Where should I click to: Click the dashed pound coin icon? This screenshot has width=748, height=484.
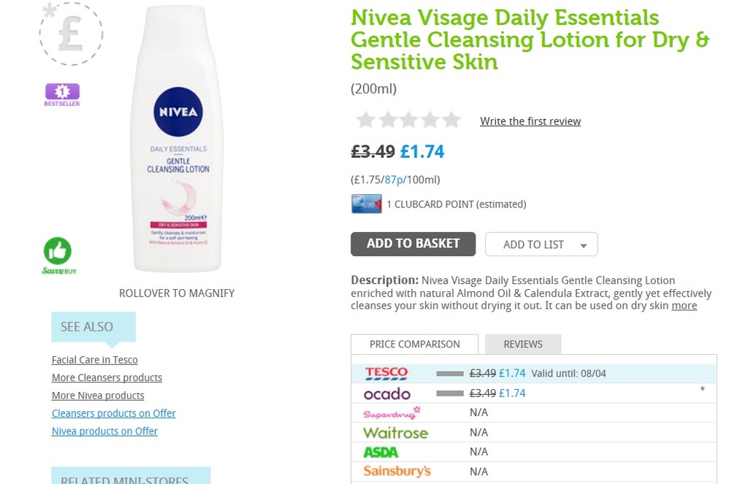(71, 34)
